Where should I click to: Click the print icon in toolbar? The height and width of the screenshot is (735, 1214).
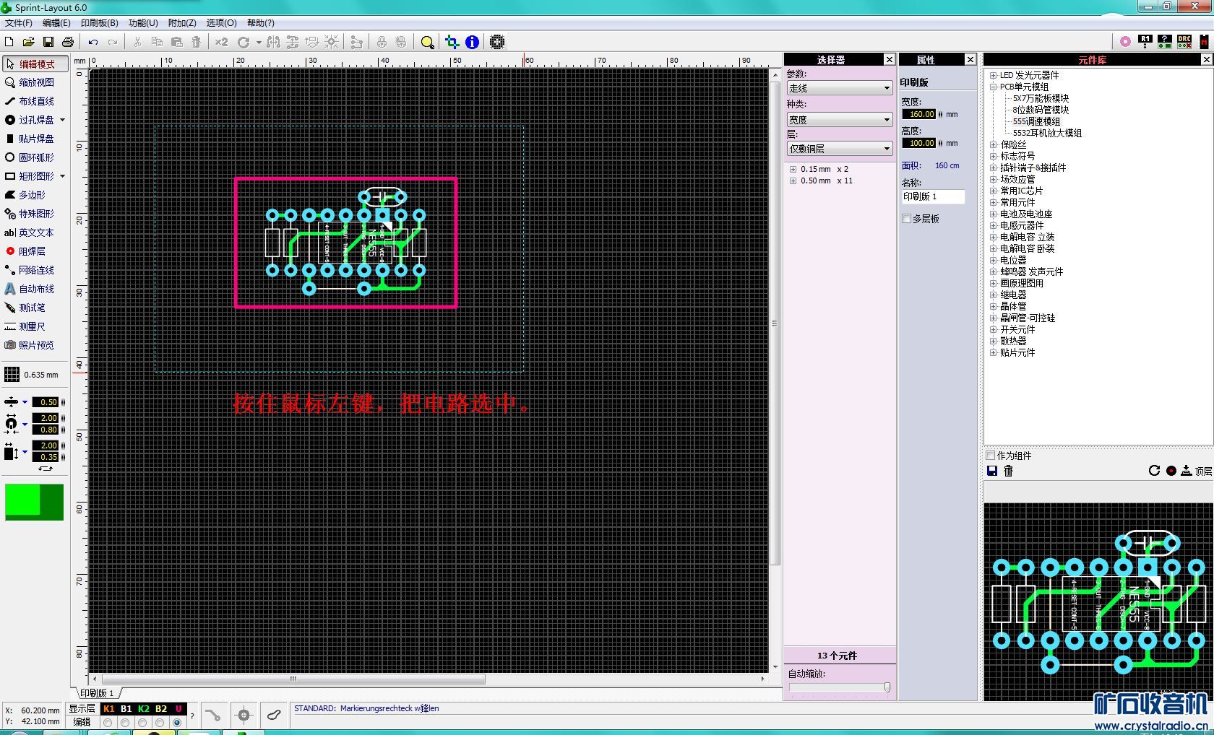coord(68,42)
